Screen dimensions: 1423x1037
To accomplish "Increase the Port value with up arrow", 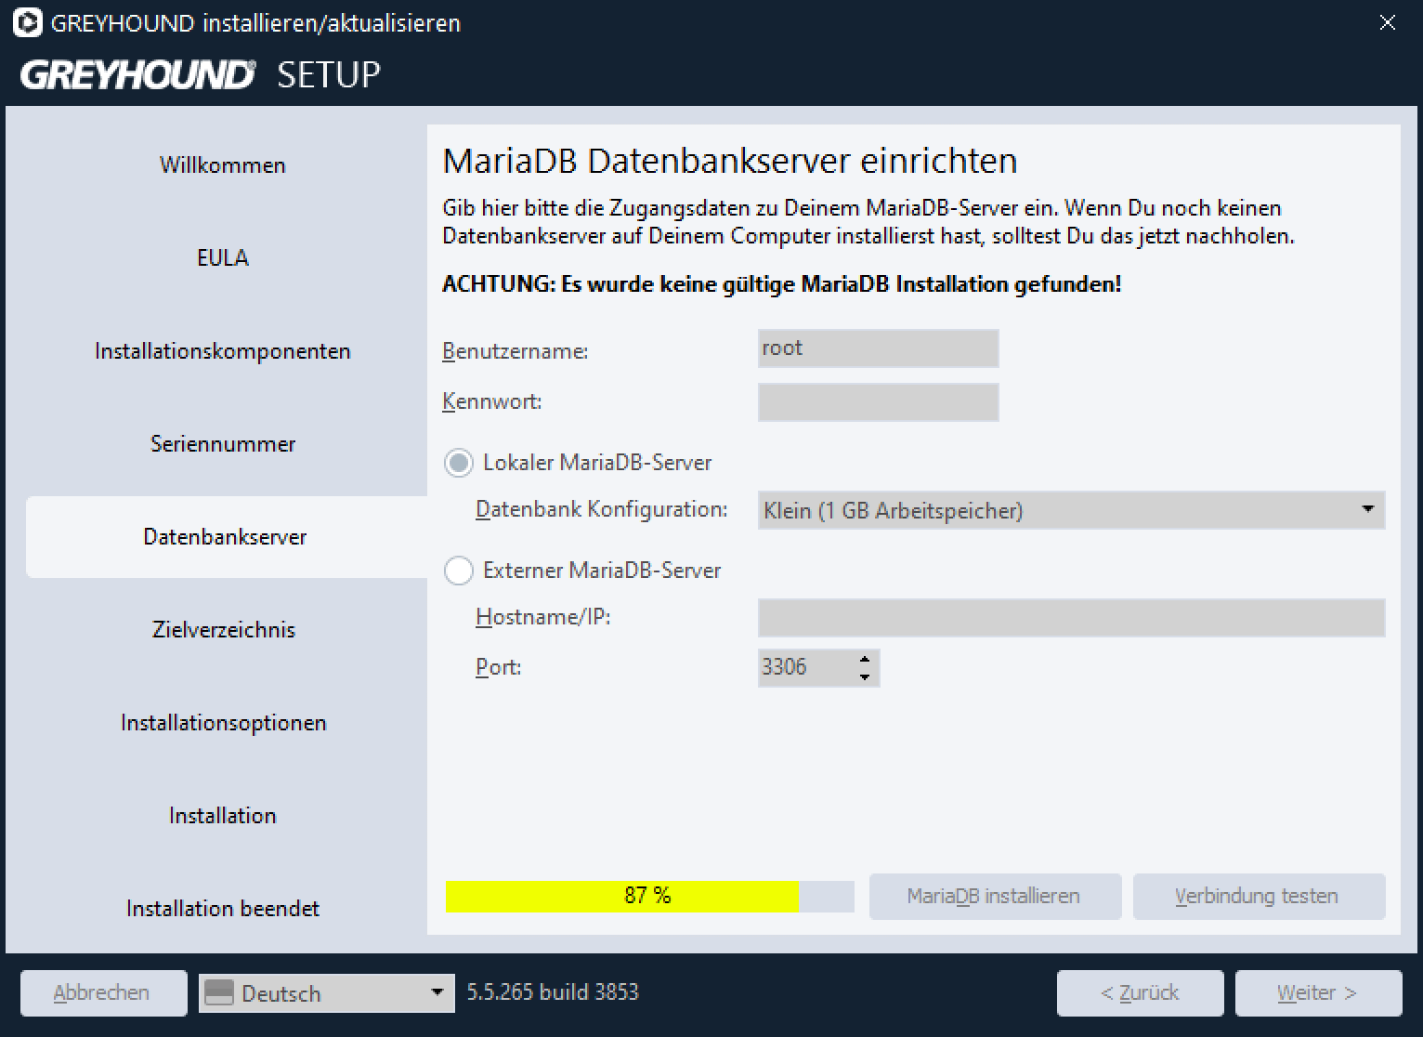I will tap(864, 659).
